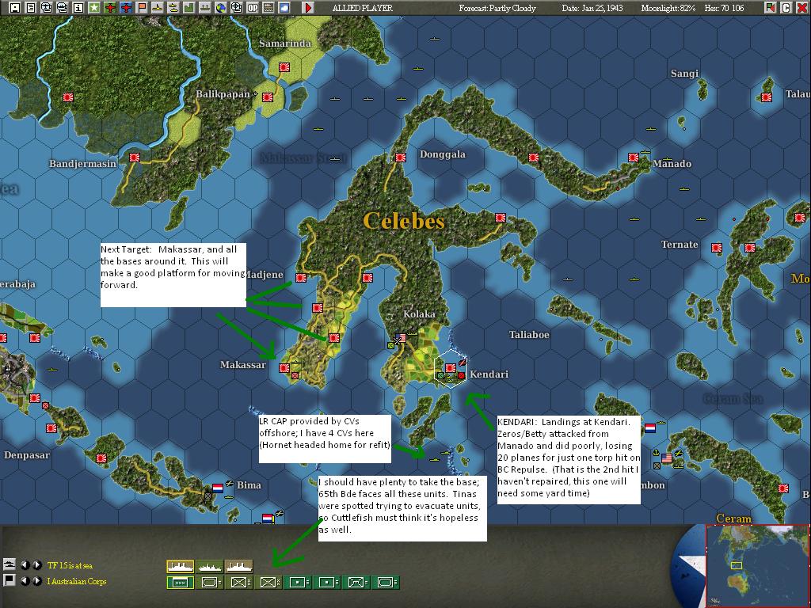Click the 'Hex: 70 106' status text
Image resolution: width=811 pixels, height=608 pixels.
[724, 8]
